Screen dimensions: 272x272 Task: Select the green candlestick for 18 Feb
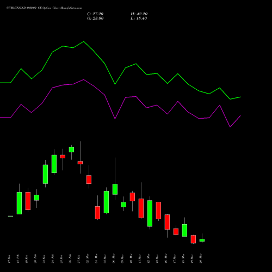[19, 203]
